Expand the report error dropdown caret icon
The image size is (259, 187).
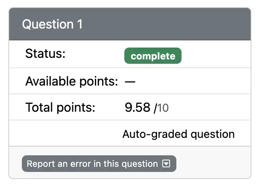(166, 164)
